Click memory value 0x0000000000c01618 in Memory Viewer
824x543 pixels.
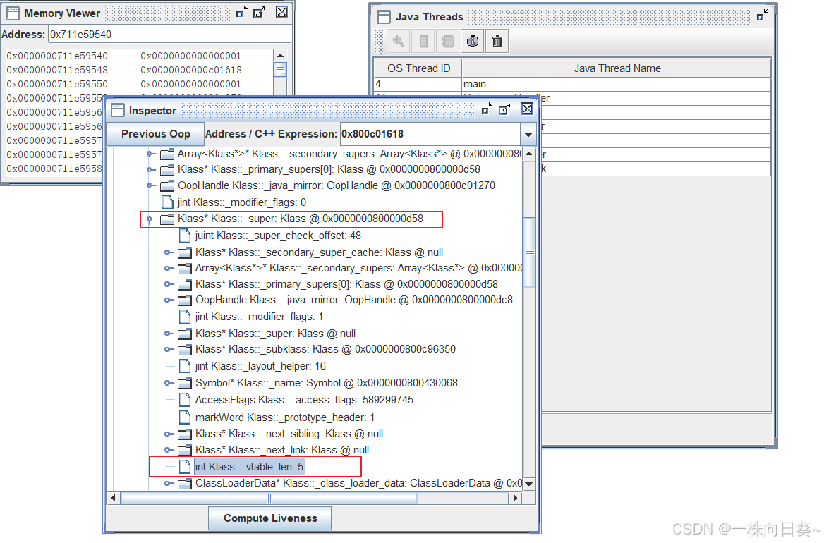pyautogui.click(x=191, y=70)
